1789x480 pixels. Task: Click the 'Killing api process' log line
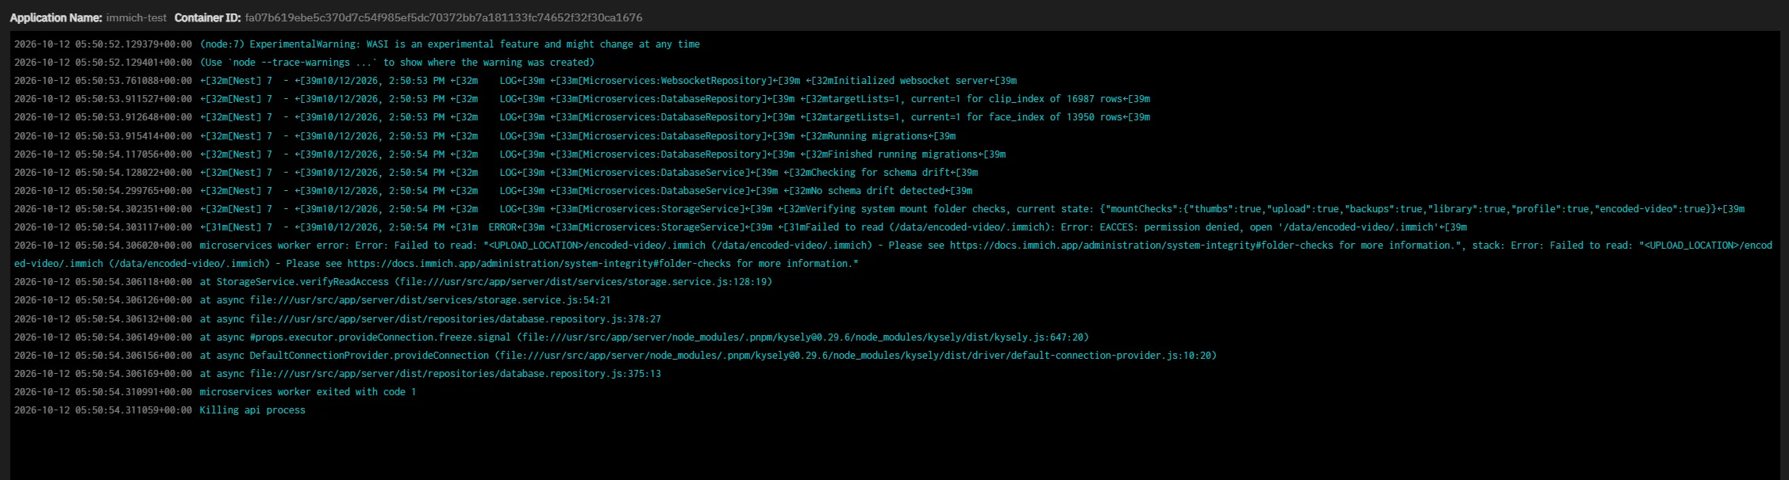pos(160,410)
